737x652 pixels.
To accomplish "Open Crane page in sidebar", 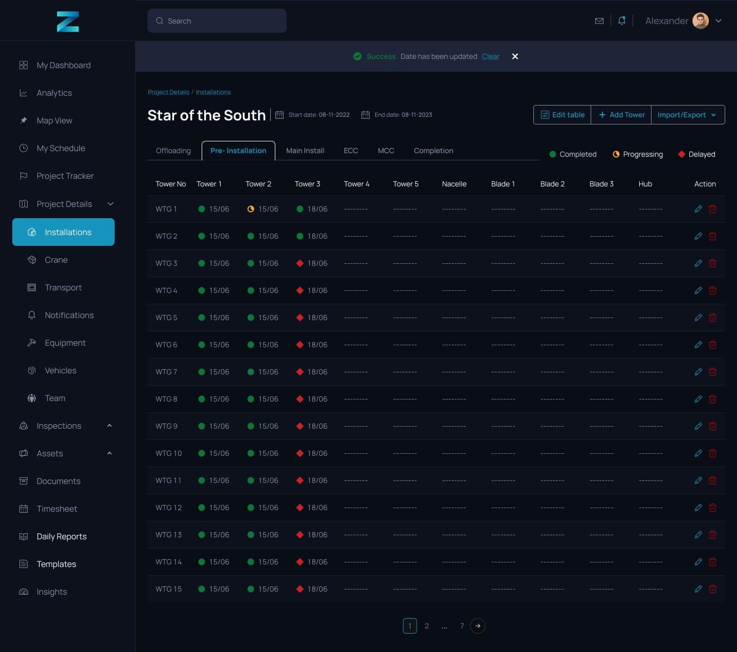I will coord(56,260).
